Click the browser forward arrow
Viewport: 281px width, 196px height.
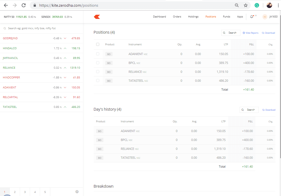pos(15,5)
